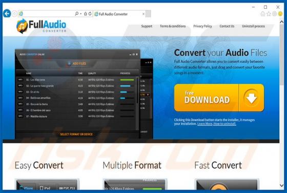This screenshot has width=287, height=193.
Task: Go back with the browser back arrow
Action: tap(7, 14)
